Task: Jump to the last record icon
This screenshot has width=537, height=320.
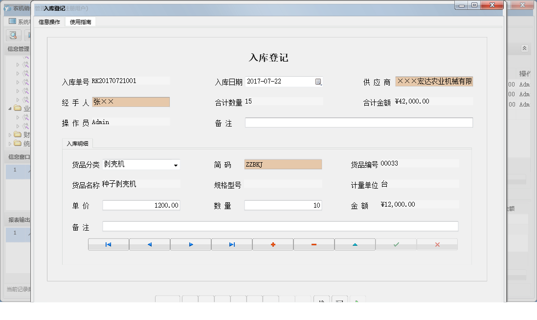Action: 232,244
